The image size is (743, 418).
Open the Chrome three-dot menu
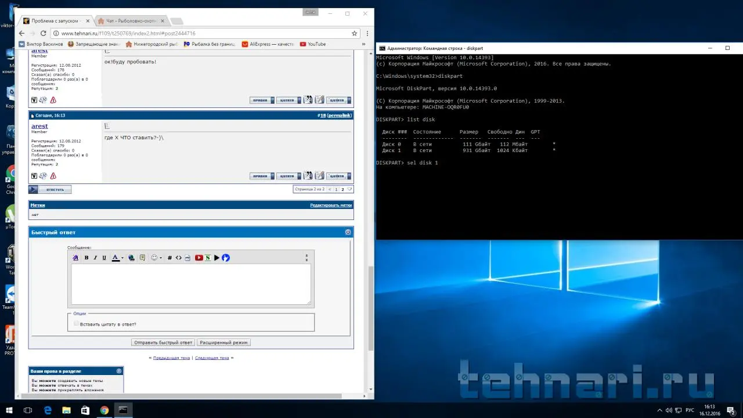coord(368,33)
